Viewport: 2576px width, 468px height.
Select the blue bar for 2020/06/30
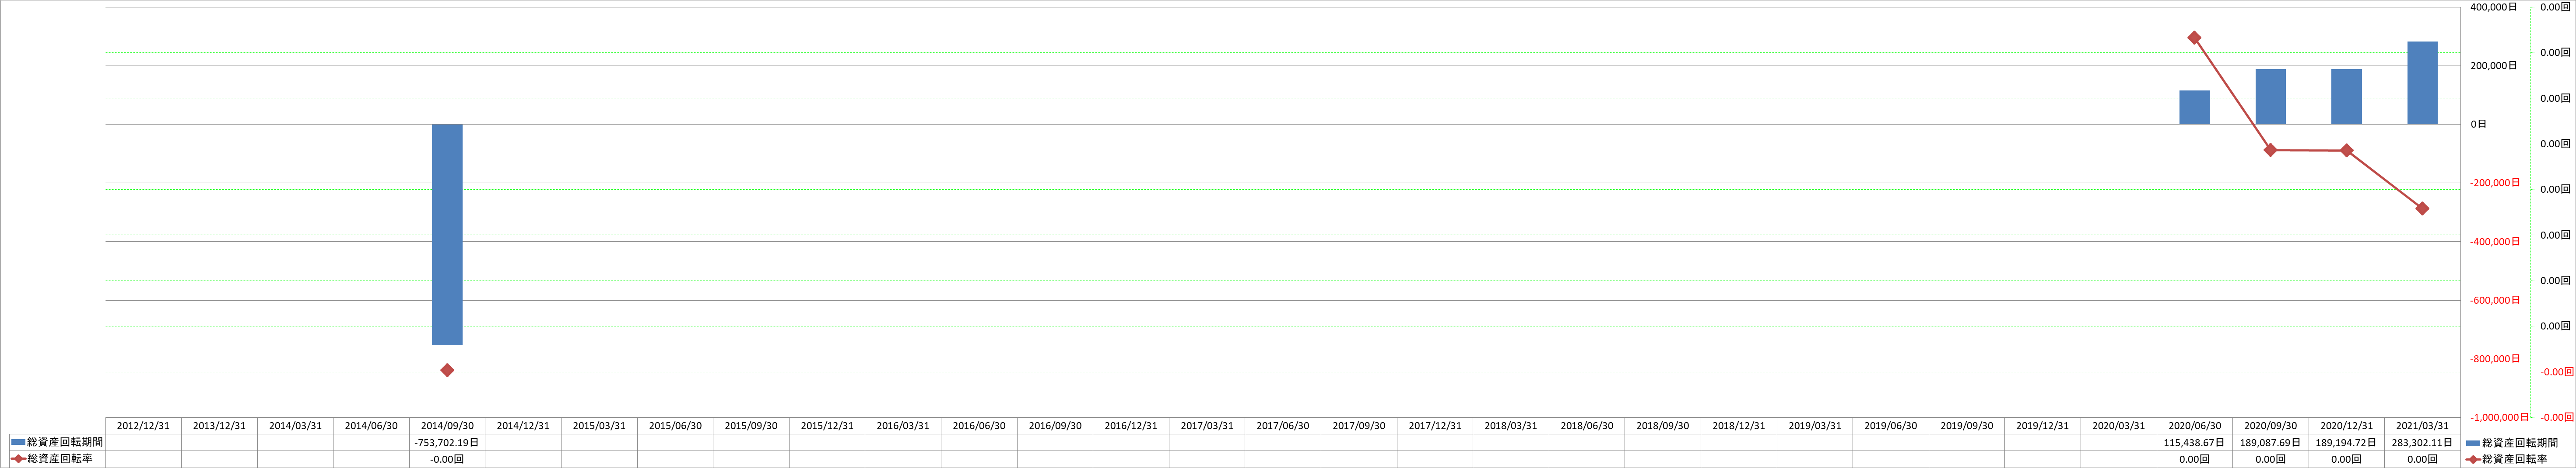(2195, 108)
